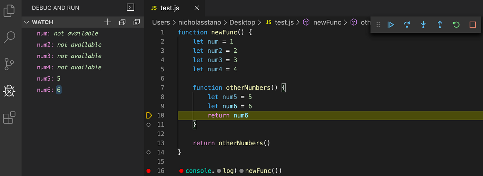Click the DEBUG AND RUN panel title

click(x=56, y=8)
